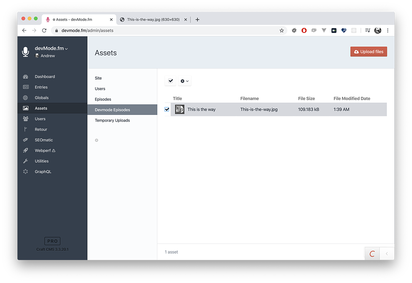Click the Upload files button
412x283 pixels.
[368, 51]
